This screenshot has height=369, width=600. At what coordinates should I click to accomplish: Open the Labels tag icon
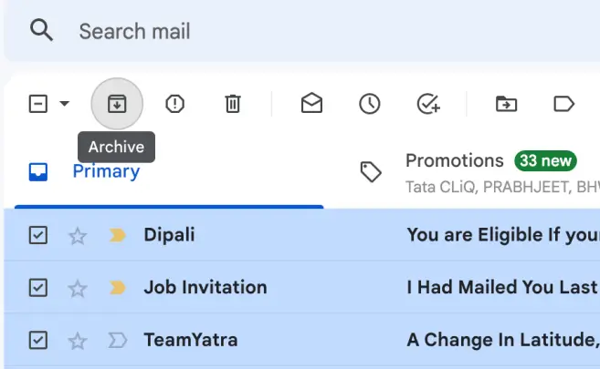pyautogui.click(x=564, y=104)
